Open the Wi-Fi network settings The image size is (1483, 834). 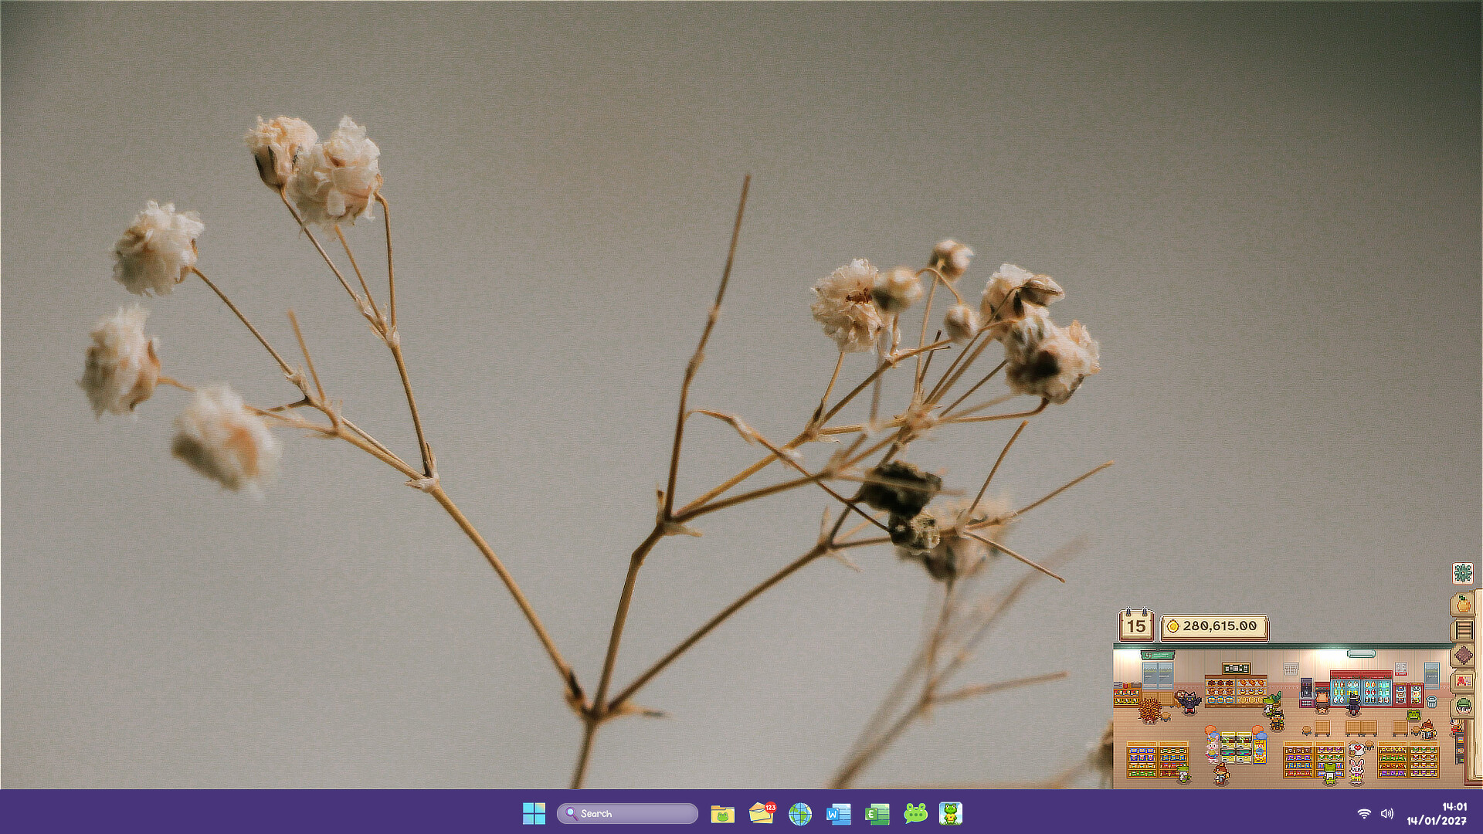pyautogui.click(x=1364, y=813)
